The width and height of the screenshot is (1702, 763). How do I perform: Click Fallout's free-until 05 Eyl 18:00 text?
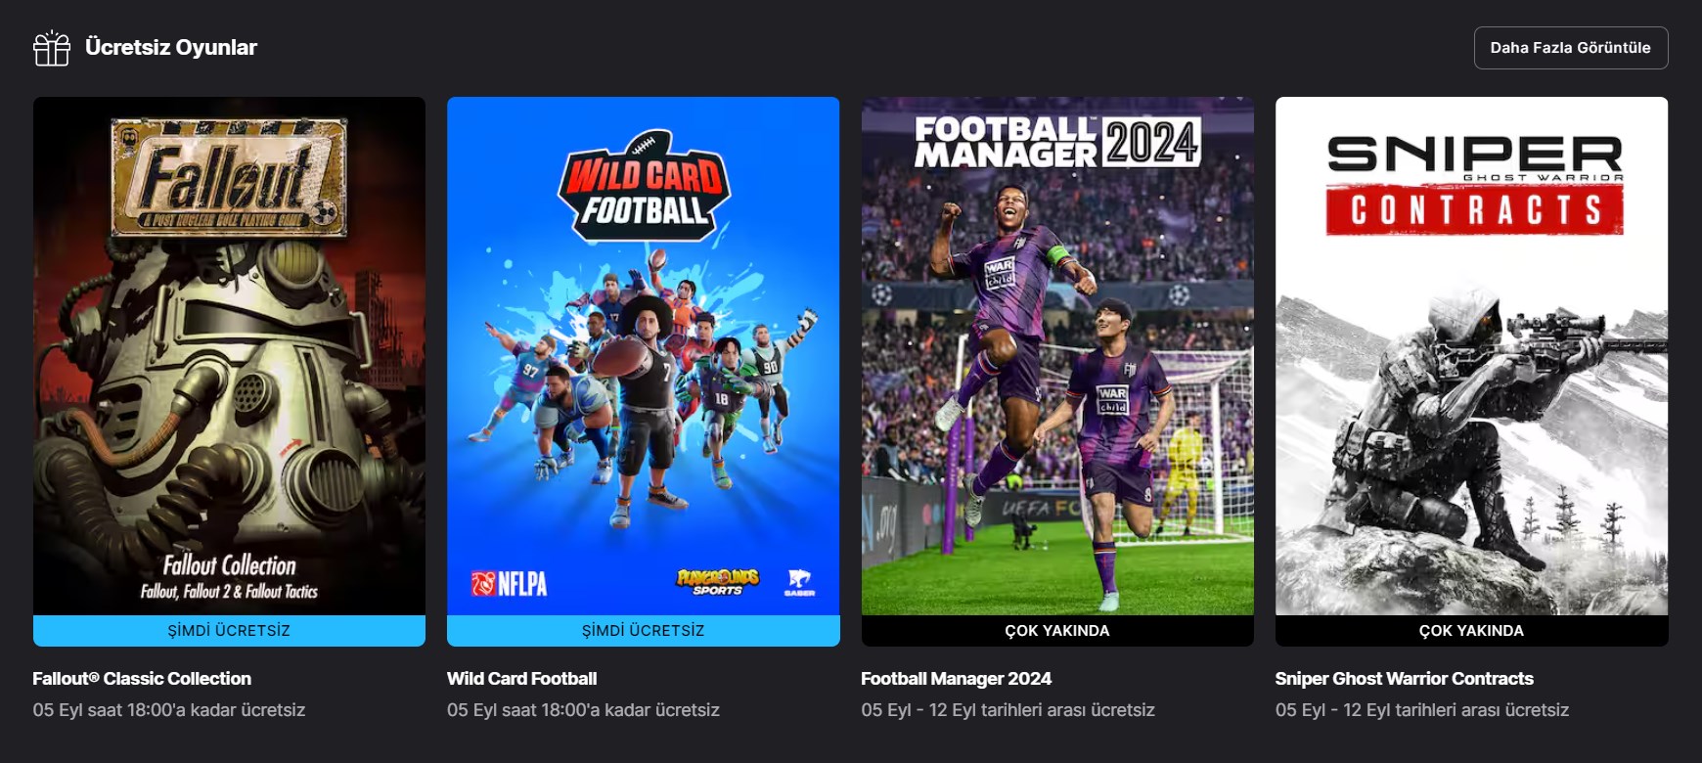[169, 710]
